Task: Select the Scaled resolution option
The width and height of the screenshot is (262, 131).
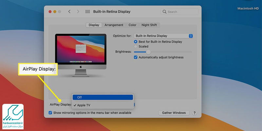Action: tap(136, 47)
